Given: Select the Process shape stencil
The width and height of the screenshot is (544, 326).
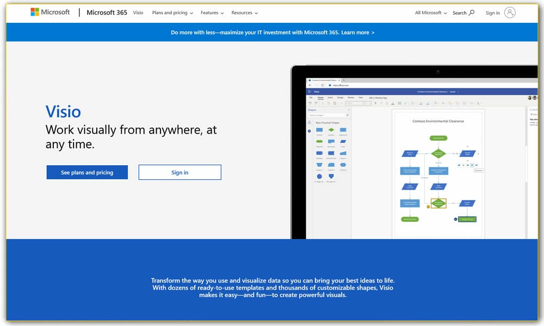Looking at the screenshot, I should (319, 130).
